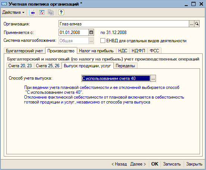Screen dimensions: 206x170
Task: Click the OK button
Action: [x=154, y=164]
